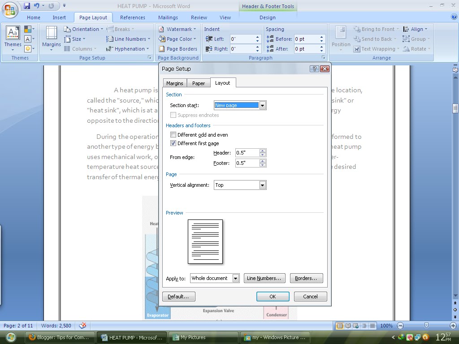Click the vertical scrollbar thumb
459x344 pixels.
(455, 108)
